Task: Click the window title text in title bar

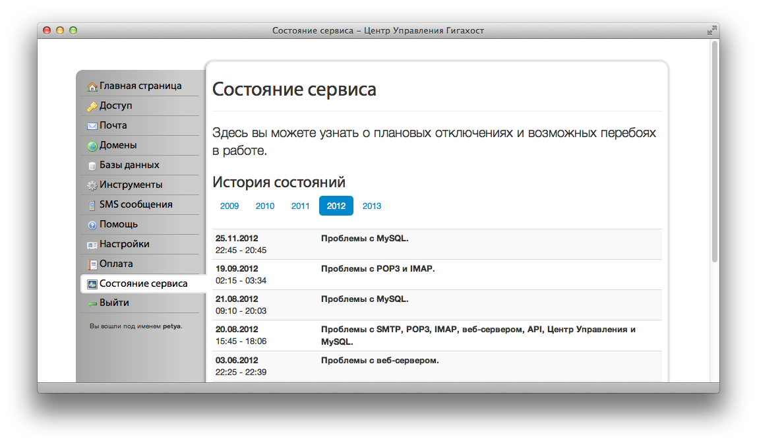Action: 378,30
